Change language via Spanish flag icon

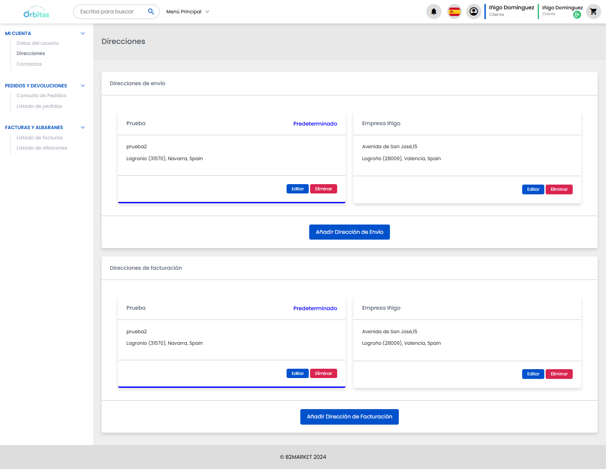pos(454,12)
